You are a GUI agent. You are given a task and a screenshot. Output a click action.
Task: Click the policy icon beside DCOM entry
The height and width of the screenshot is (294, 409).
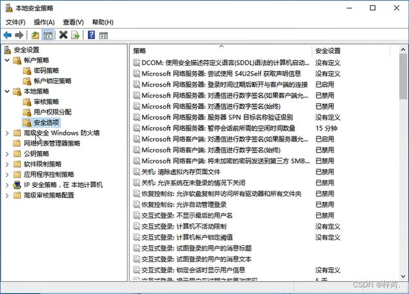click(x=136, y=63)
